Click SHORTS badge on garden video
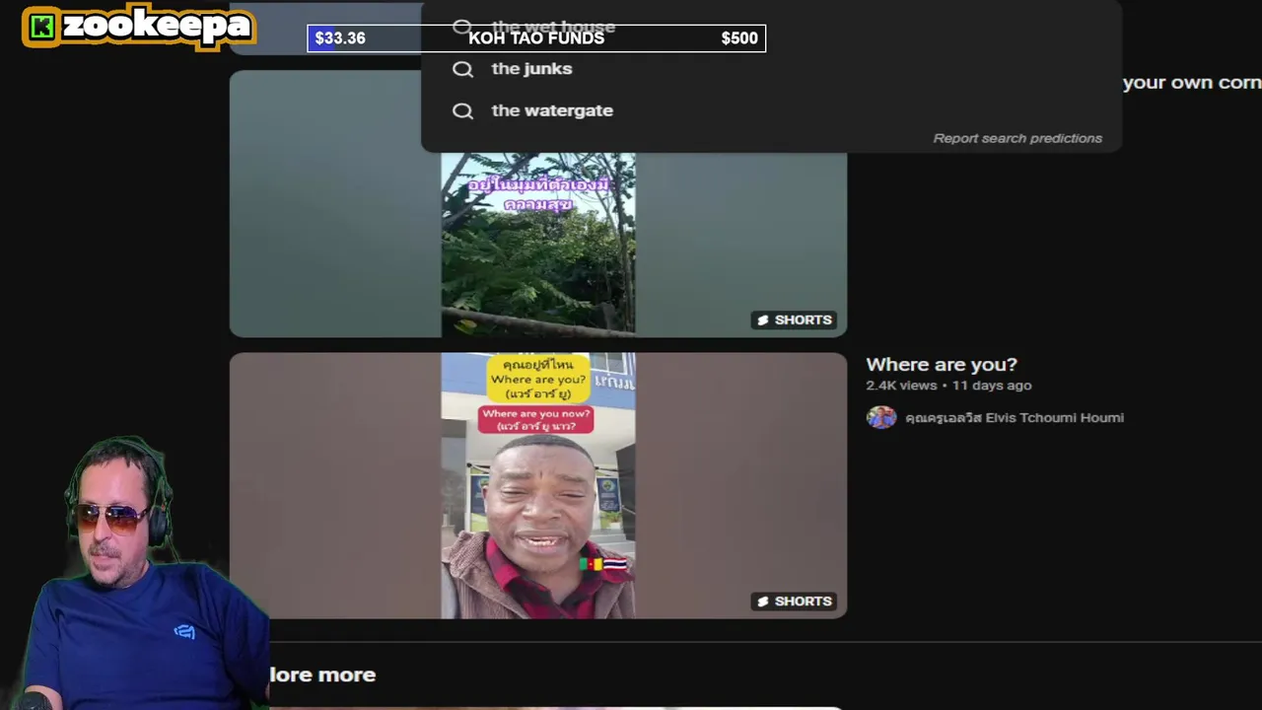 tap(794, 319)
